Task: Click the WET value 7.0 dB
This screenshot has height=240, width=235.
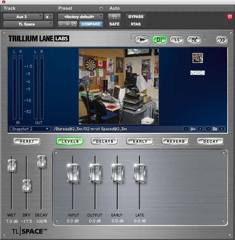Action: 12,222
